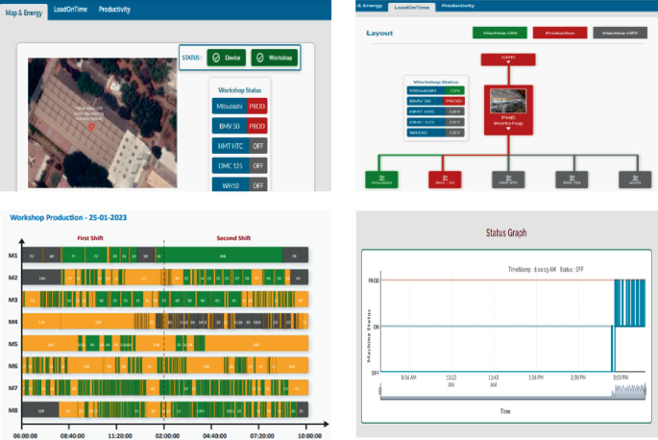This screenshot has height=440, width=658.
Task: Expand the CMTI node arrow in the layout
Action: [508, 62]
